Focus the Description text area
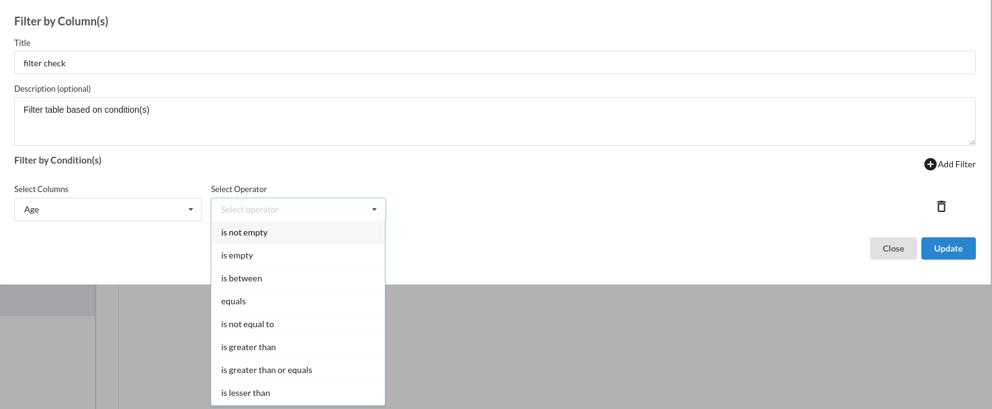This screenshot has height=409, width=992. pos(494,121)
